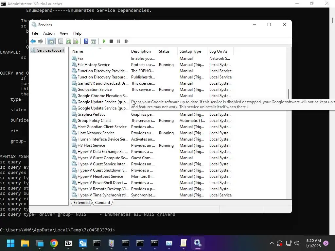Open the volume speaker tray icon
The height and width of the screenshot is (251, 335).
tap(297, 243)
